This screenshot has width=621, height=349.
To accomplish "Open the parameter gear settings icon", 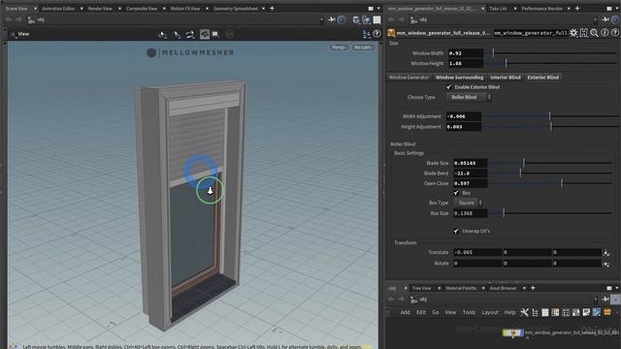I will 573,33.
